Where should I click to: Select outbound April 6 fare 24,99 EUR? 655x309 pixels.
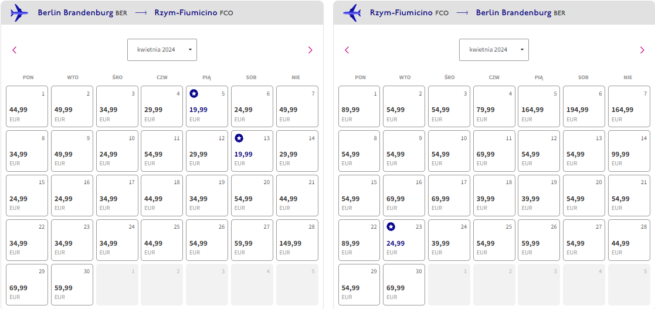[x=252, y=107]
